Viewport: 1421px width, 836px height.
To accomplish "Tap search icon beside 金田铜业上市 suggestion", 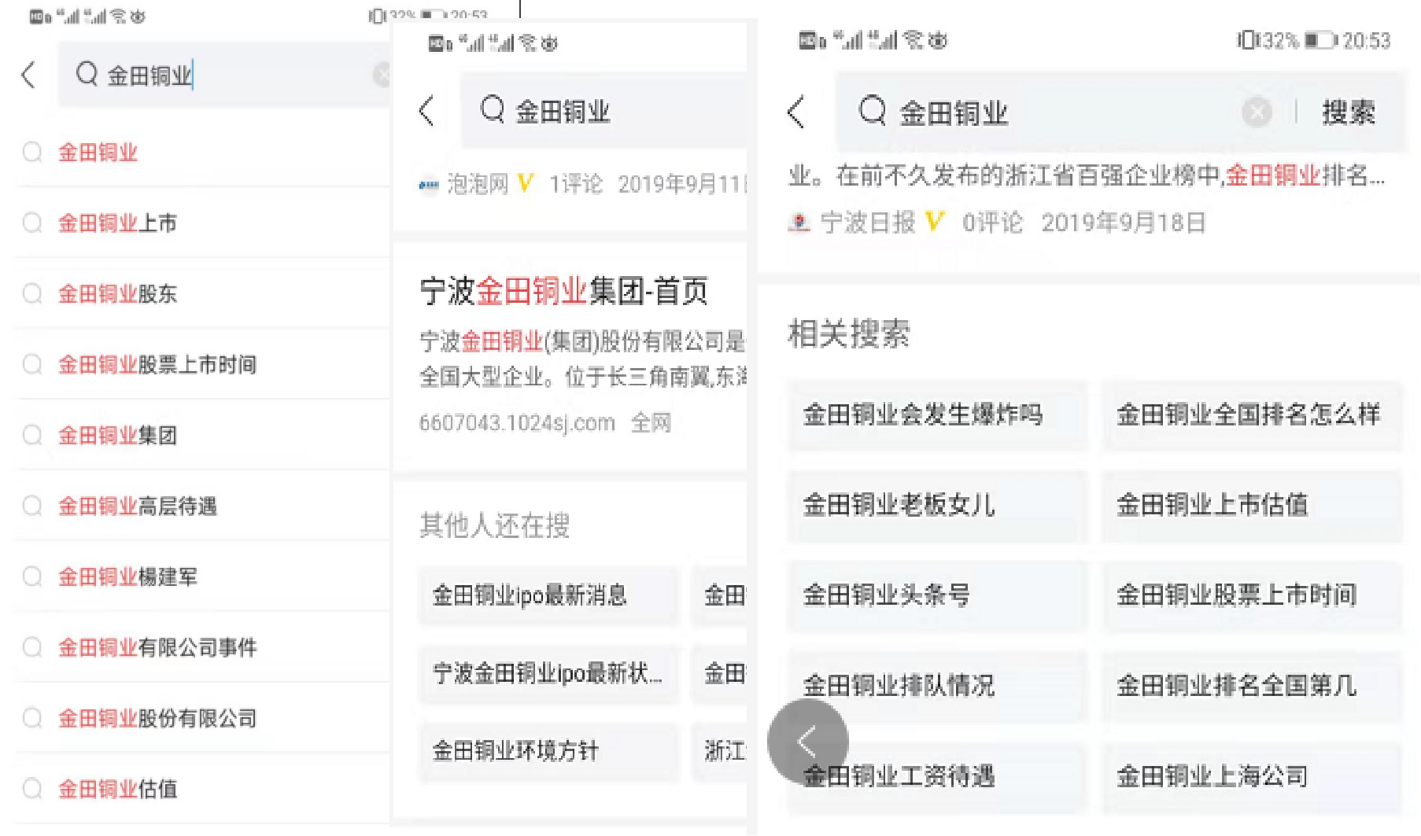I will 32,223.
